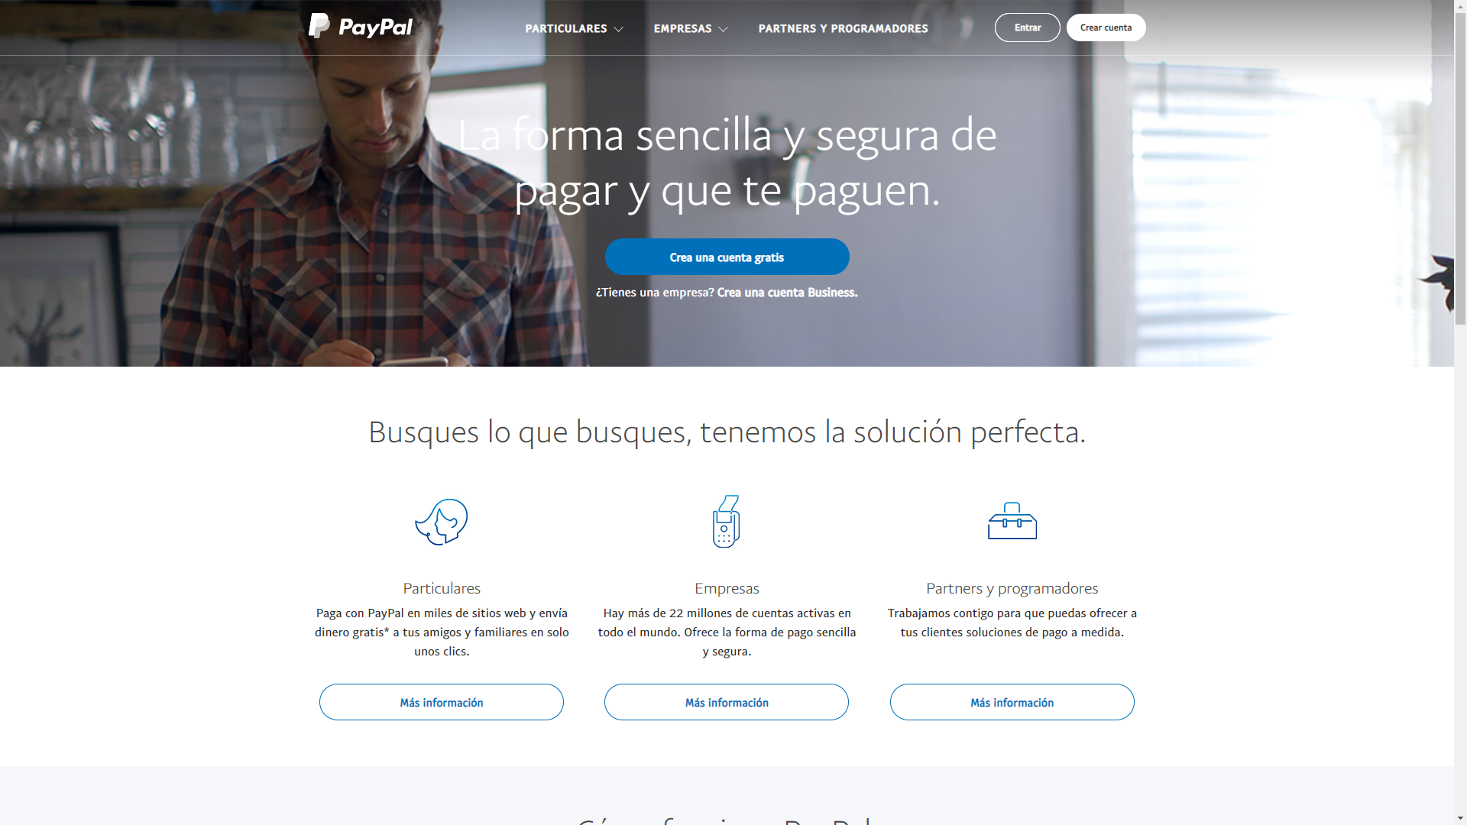Click the Empresas card reader icon
The height and width of the screenshot is (825, 1467).
pyautogui.click(x=726, y=521)
